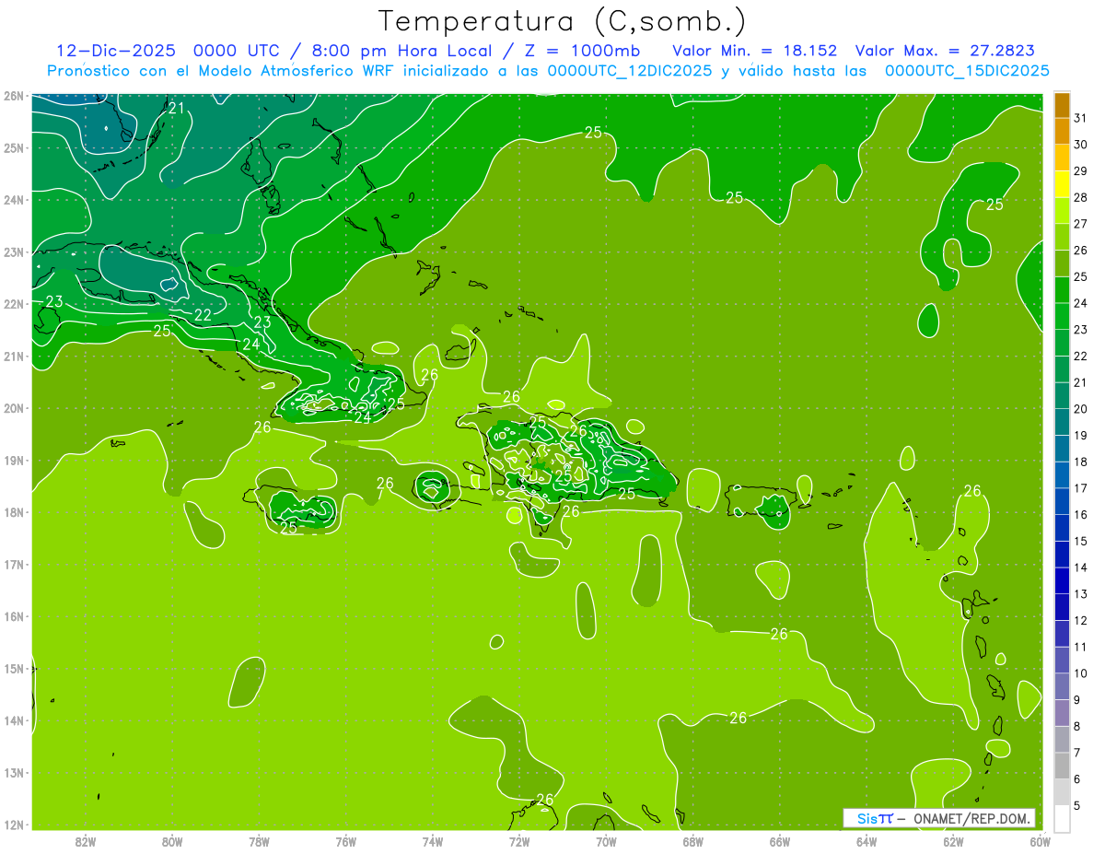This screenshot has width=1105, height=854.
Task: Click legend value 29 on the color scale
Action: [x=1080, y=171]
